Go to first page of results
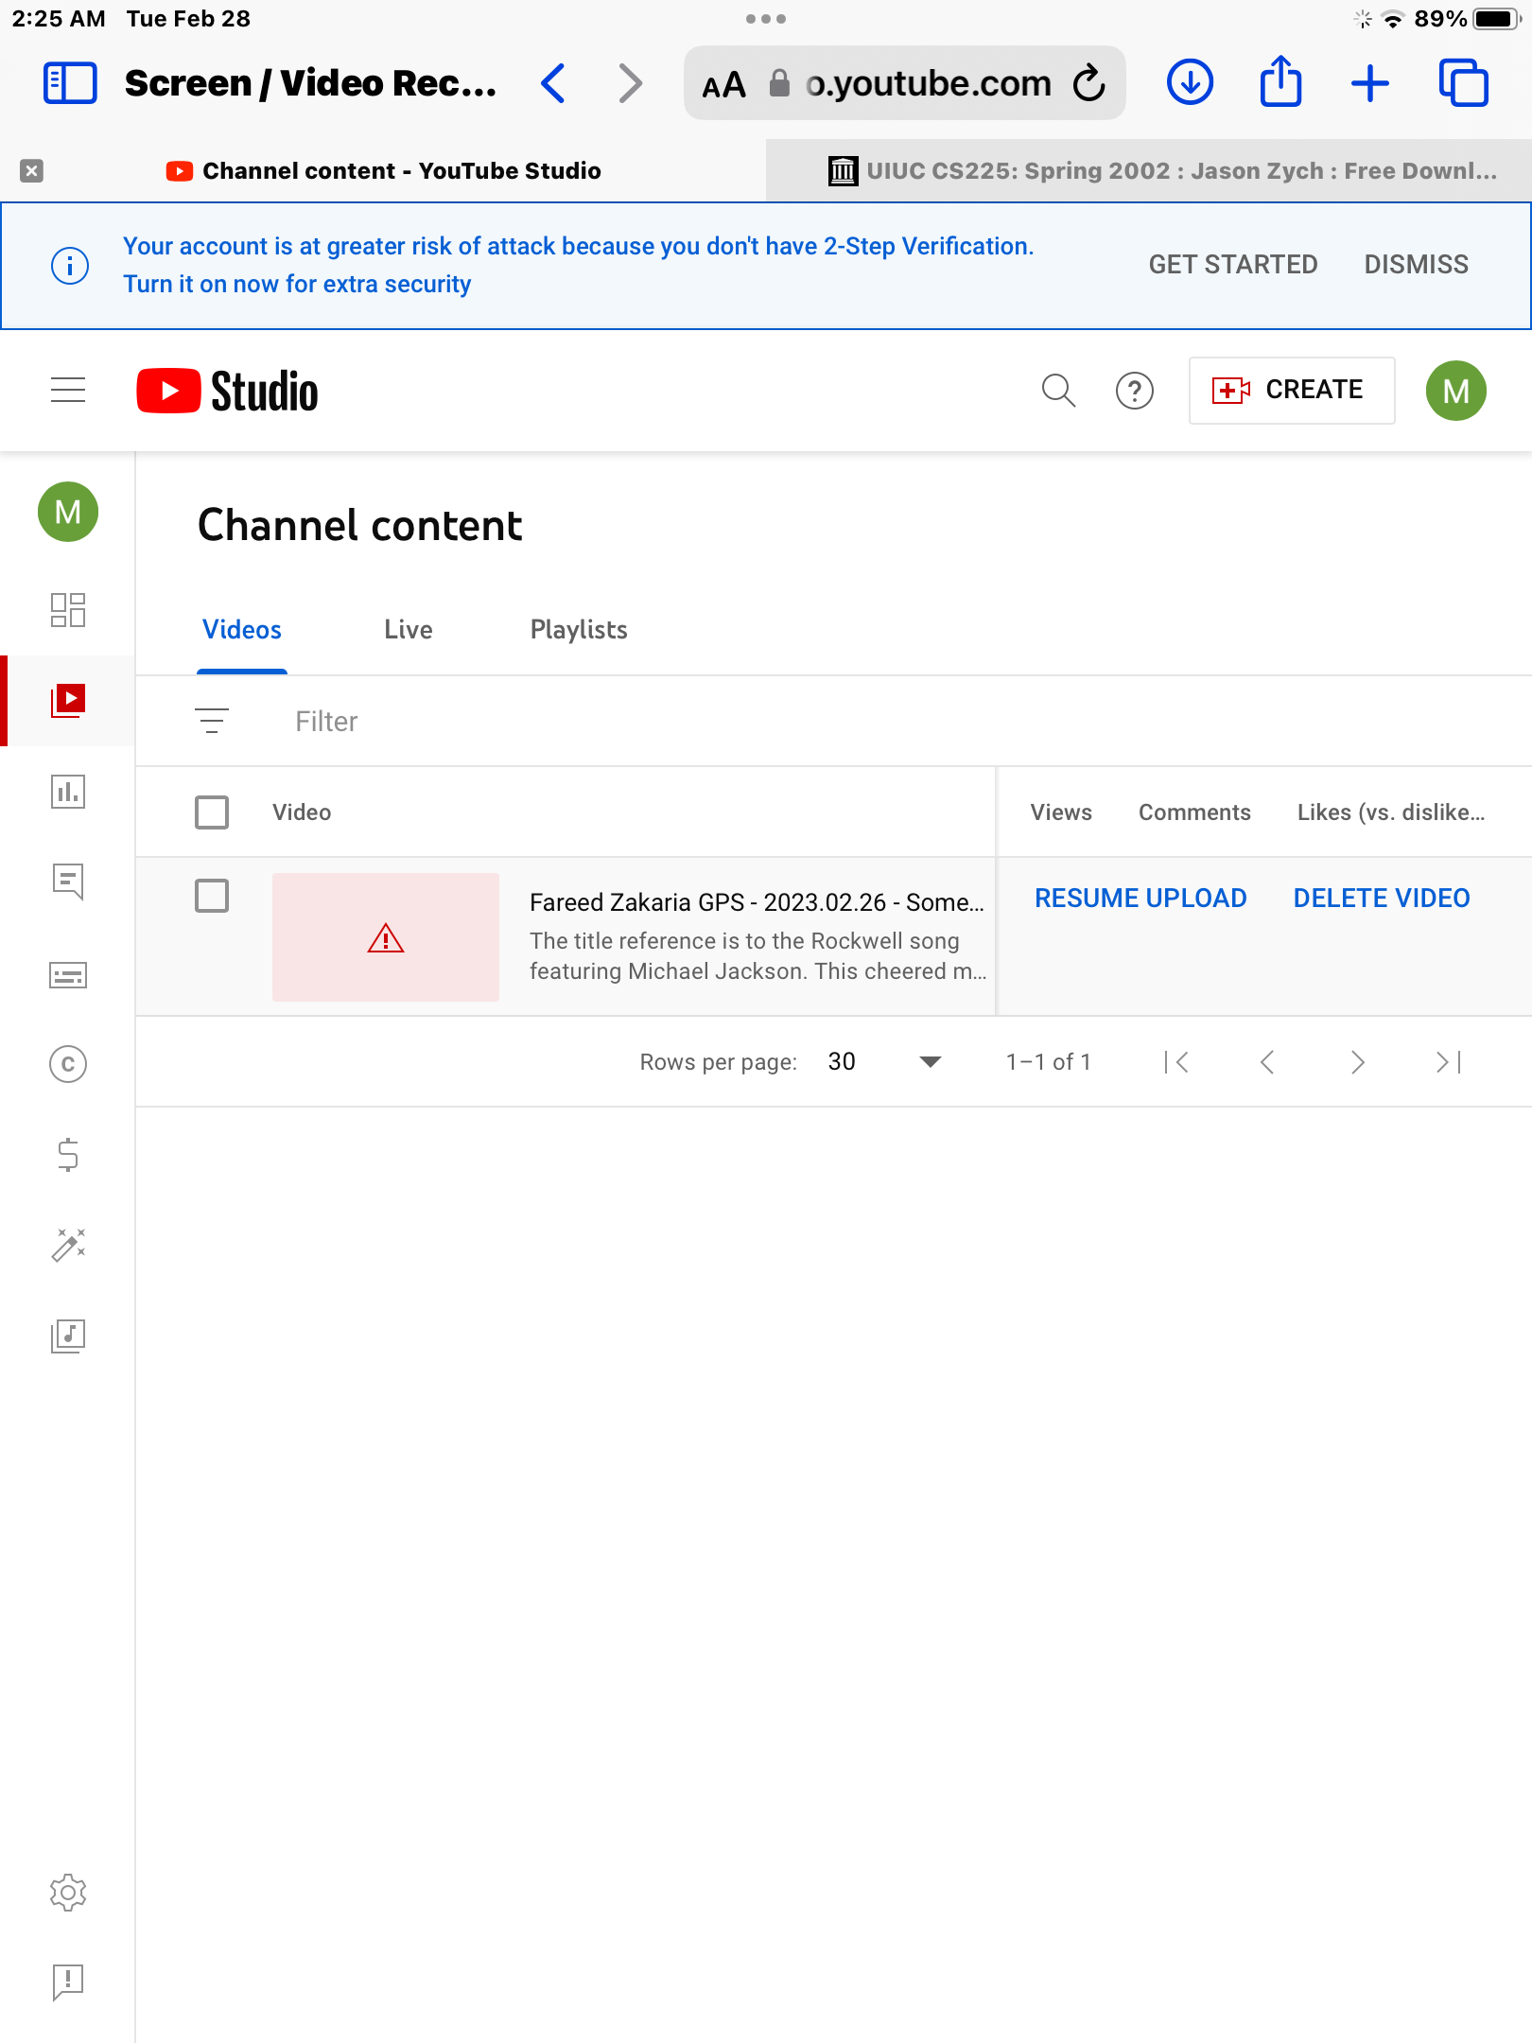This screenshot has width=1532, height=2043. pos(1176,1062)
